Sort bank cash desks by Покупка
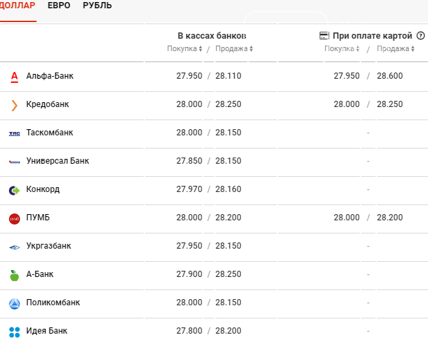 [184, 48]
